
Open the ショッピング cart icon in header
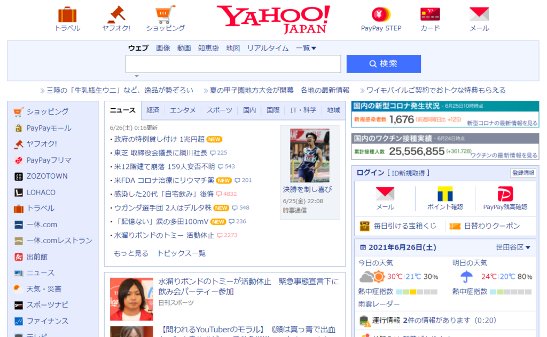pos(165,14)
